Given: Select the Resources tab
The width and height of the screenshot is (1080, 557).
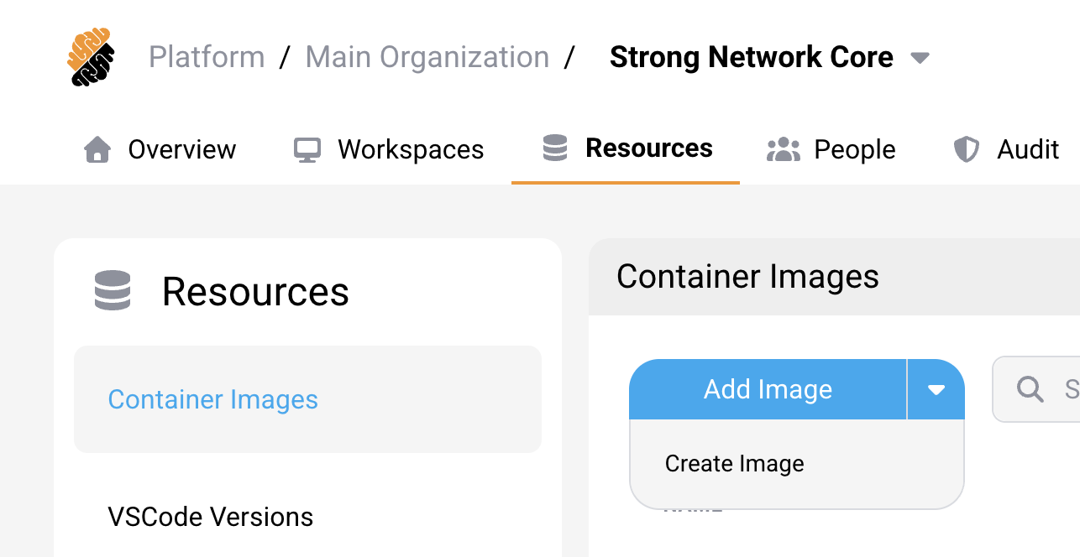Looking at the screenshot, I should (626, 148).
